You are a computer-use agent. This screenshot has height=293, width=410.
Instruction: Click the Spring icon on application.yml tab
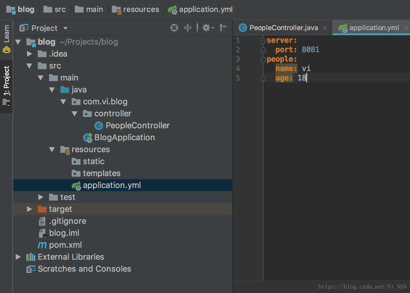pos(343,28)
